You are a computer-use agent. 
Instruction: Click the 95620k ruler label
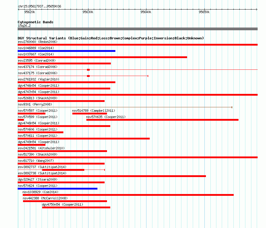point(30,12)
